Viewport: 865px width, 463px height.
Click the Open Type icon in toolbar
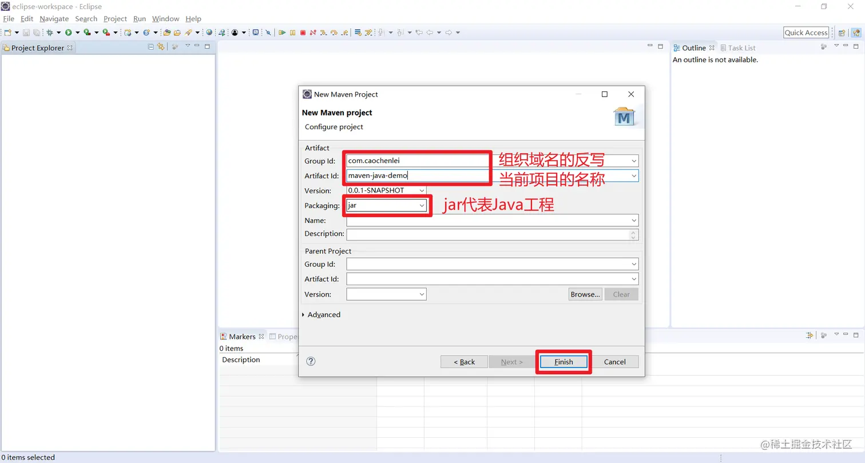coord(167,33)
